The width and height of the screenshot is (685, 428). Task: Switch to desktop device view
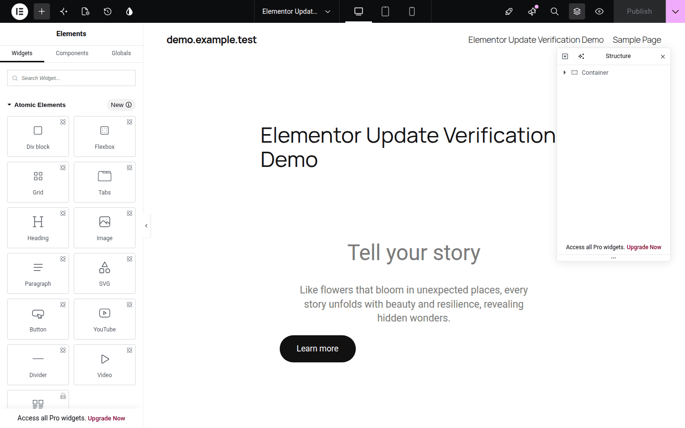[359, 11]
